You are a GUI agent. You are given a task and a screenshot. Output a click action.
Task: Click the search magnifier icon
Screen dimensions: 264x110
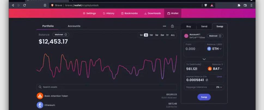point(40,87)
